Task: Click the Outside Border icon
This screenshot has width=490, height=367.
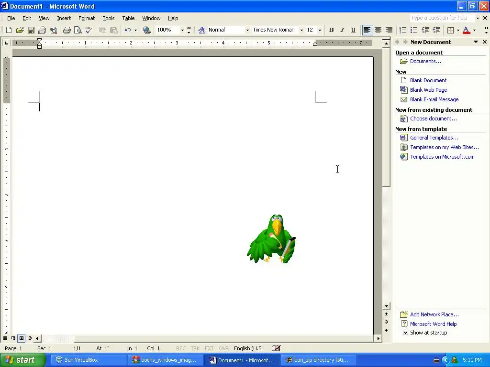Action: coord(450,30)
